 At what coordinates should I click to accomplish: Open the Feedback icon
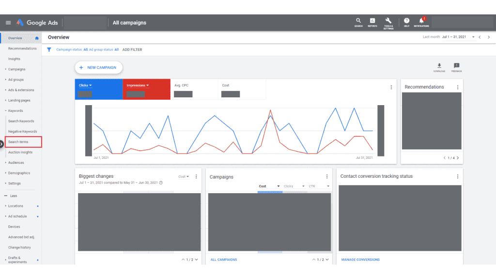click(456, 67)
